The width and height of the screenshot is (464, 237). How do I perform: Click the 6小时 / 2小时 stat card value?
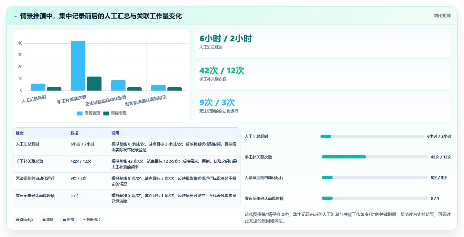tap(226, 39)
